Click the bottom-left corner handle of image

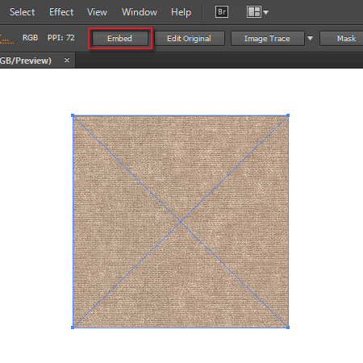coord(73,328)
